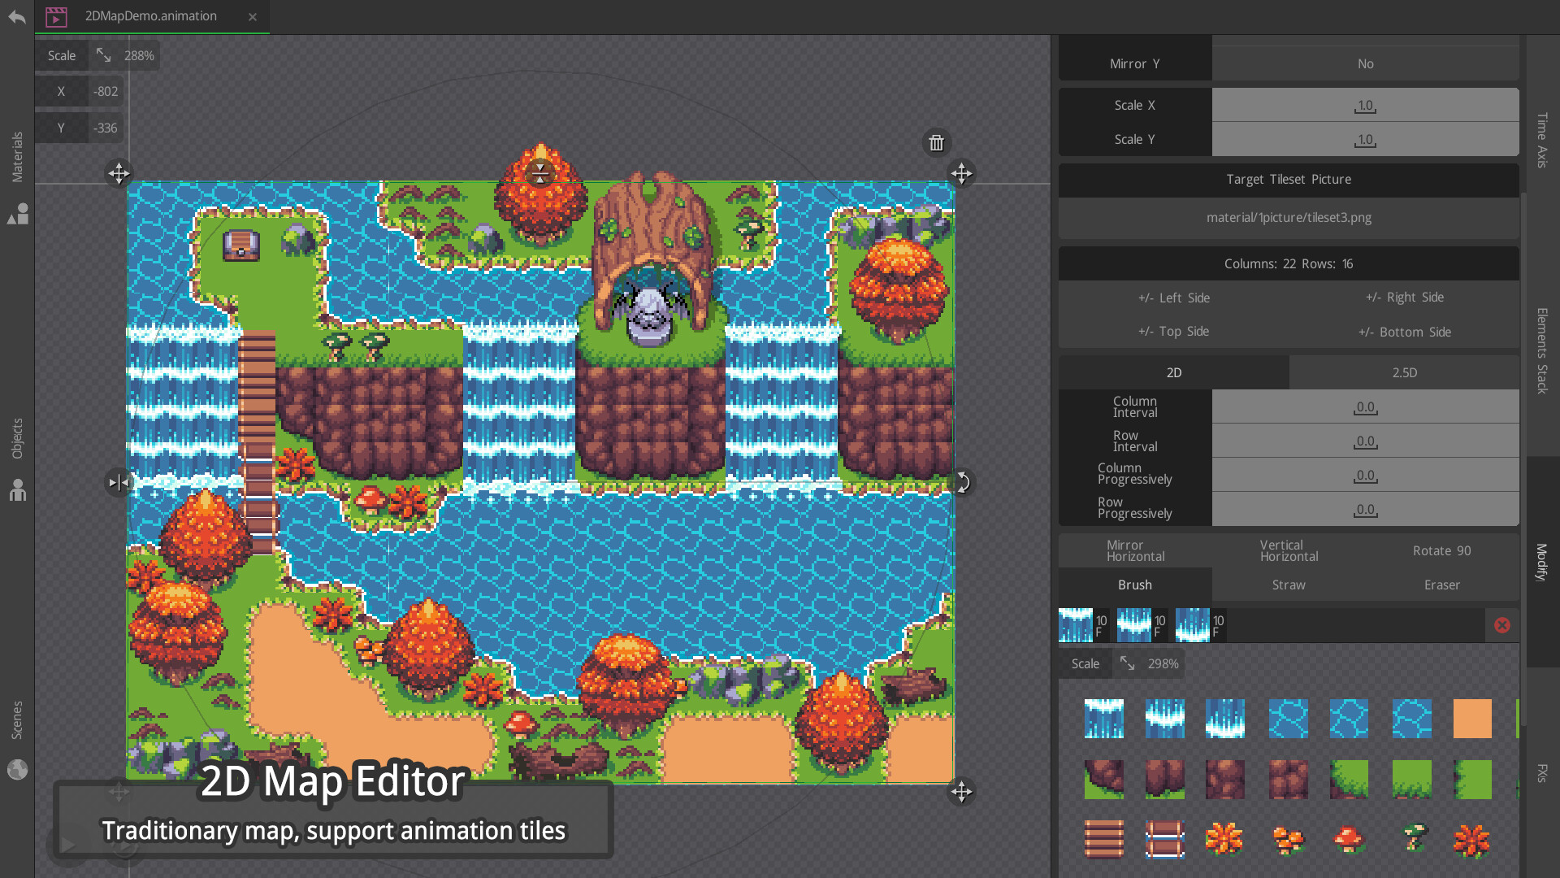This screenshot has width=1560, height=878.
Task: Select the 2DMapDemo.animation tab
Action: pyautogui.click(x=149, y=16)
